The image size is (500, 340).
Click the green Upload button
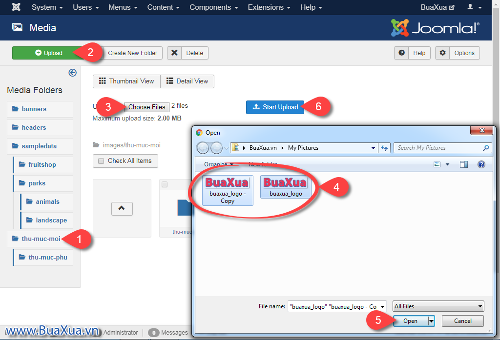pos(48,53)
